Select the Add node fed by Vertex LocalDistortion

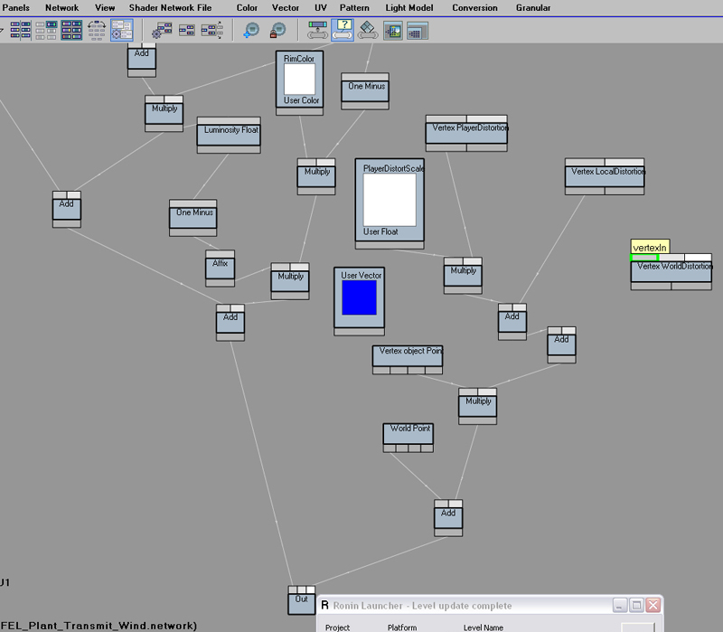coord(512,322)
